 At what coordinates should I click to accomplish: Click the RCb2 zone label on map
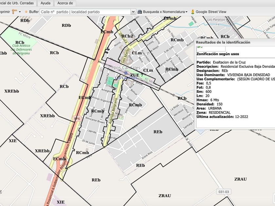tap(127, 36)
